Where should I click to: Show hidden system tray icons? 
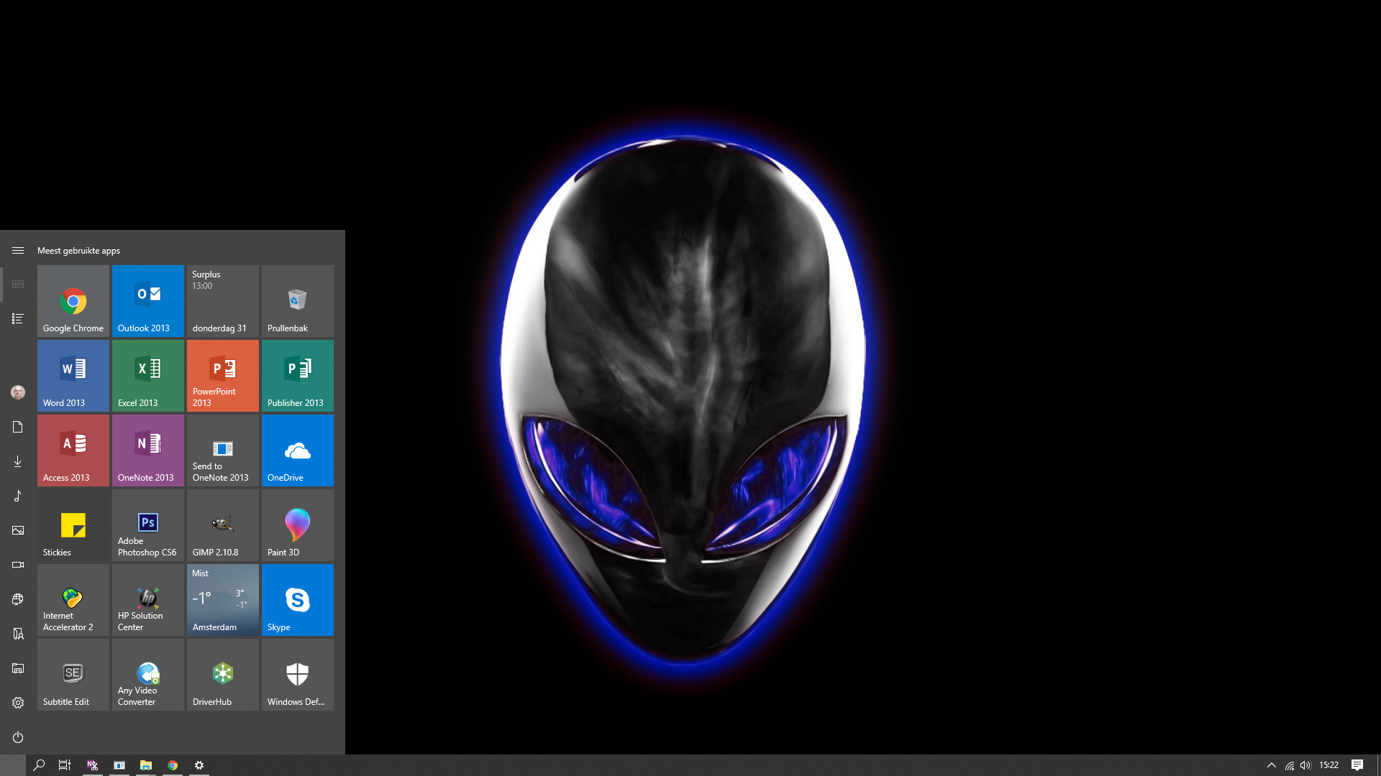click(x=1271, y=765)
